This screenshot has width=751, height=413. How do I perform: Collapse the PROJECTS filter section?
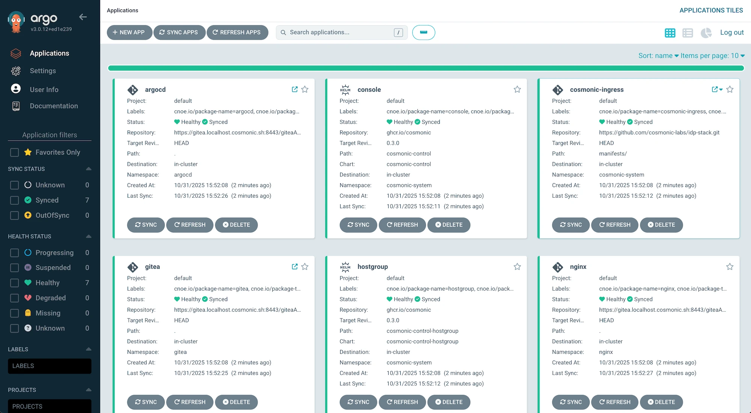tap(88, 390)
